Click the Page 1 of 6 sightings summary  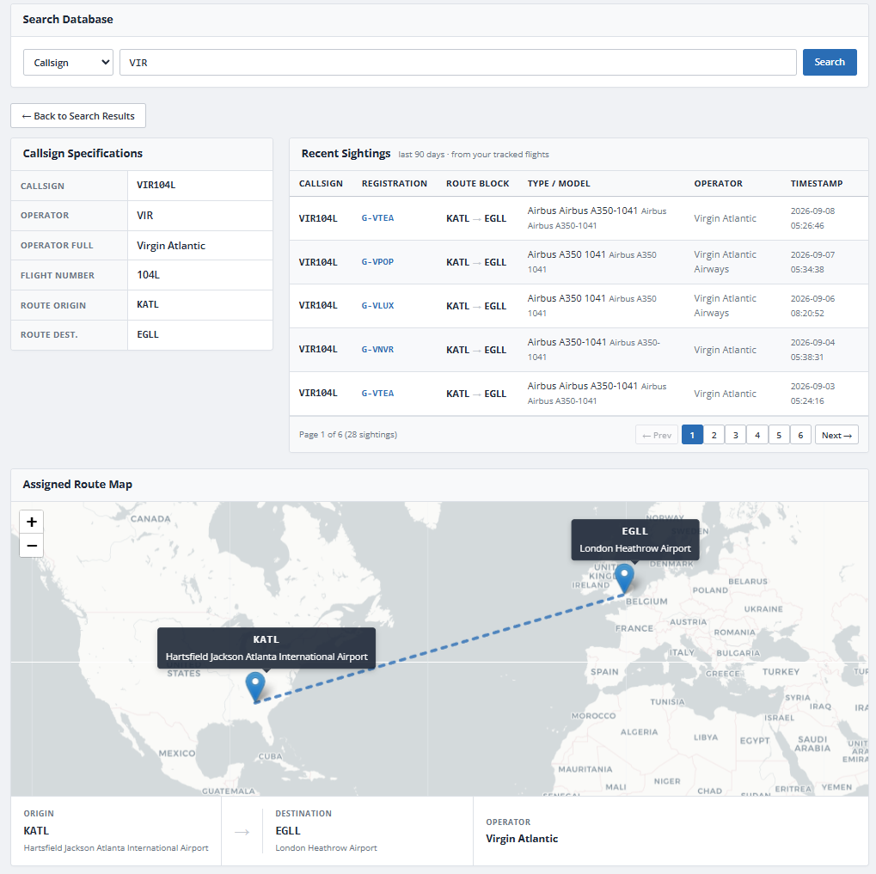[348, 435]
